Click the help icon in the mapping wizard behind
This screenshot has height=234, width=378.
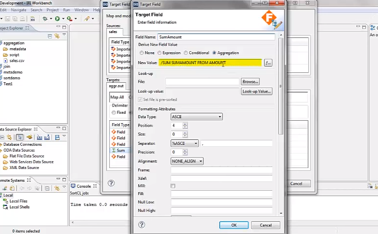point(111,183)
